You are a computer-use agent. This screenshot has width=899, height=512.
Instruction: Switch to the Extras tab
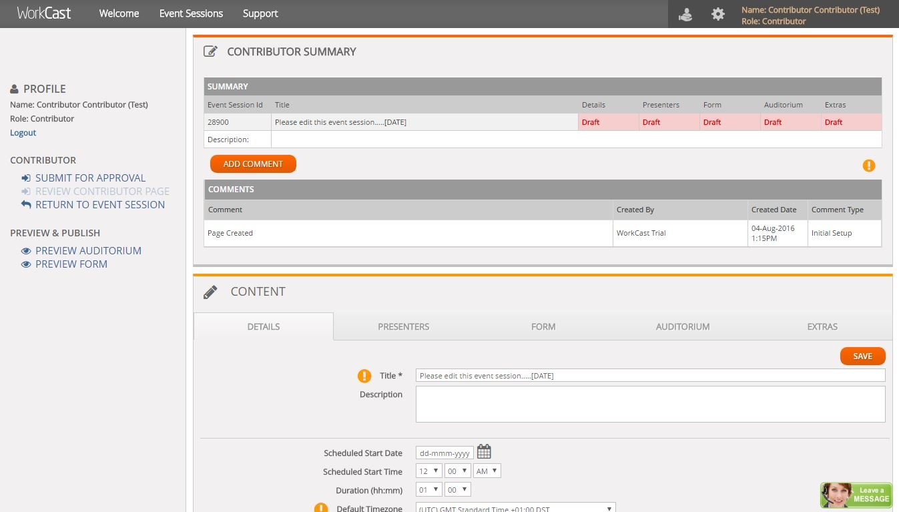click(822, 326)
